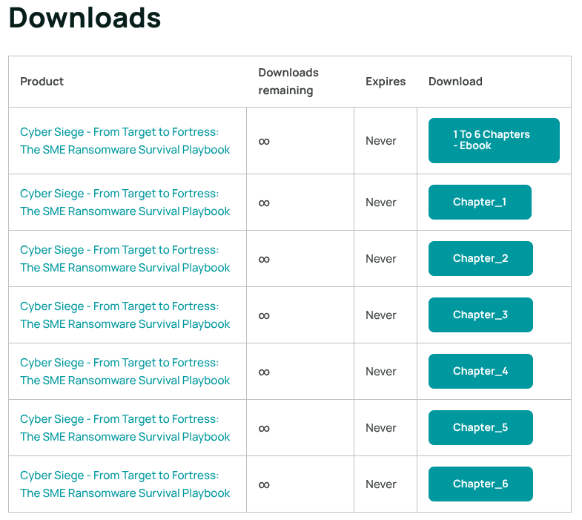
Task: Get the Chapter_3 download
Action: [x=480, y=315]
